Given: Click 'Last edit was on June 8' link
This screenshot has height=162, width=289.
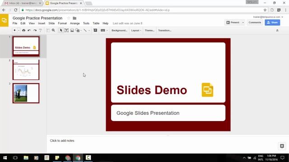Looking at the screenshot, I should (x=127, y=23).
